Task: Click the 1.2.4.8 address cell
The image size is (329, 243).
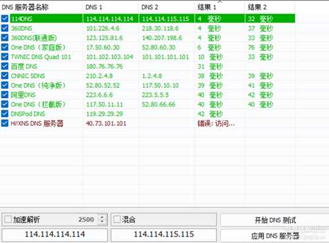Action: (152, 76)
